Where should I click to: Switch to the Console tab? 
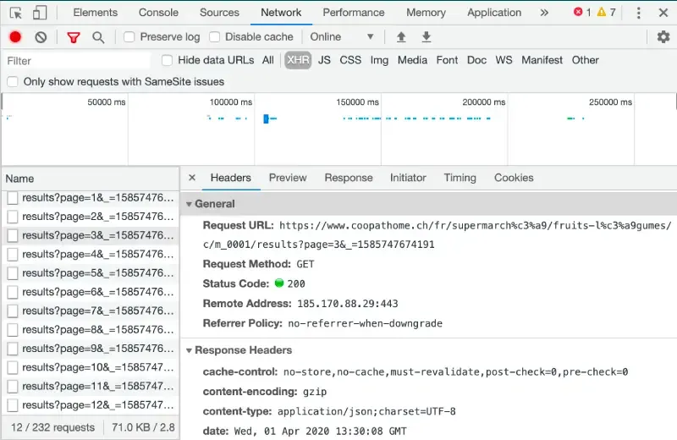point(158,13)
